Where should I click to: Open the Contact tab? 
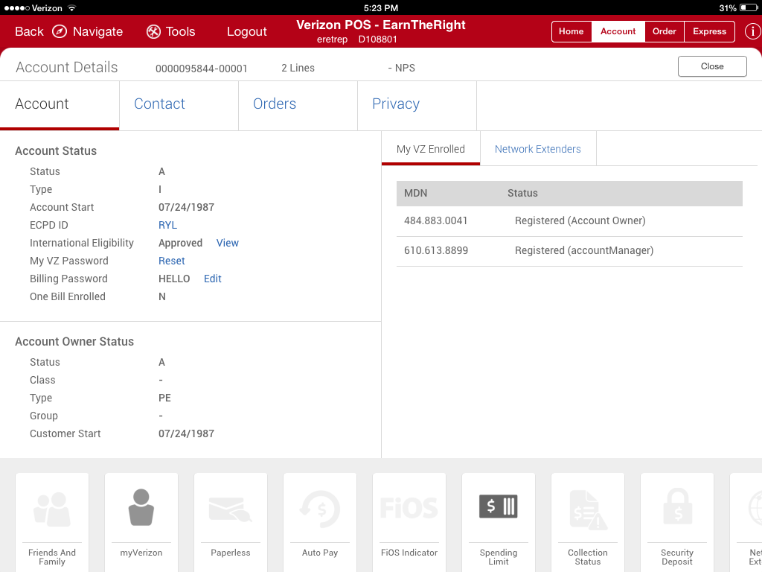[179, 104]
